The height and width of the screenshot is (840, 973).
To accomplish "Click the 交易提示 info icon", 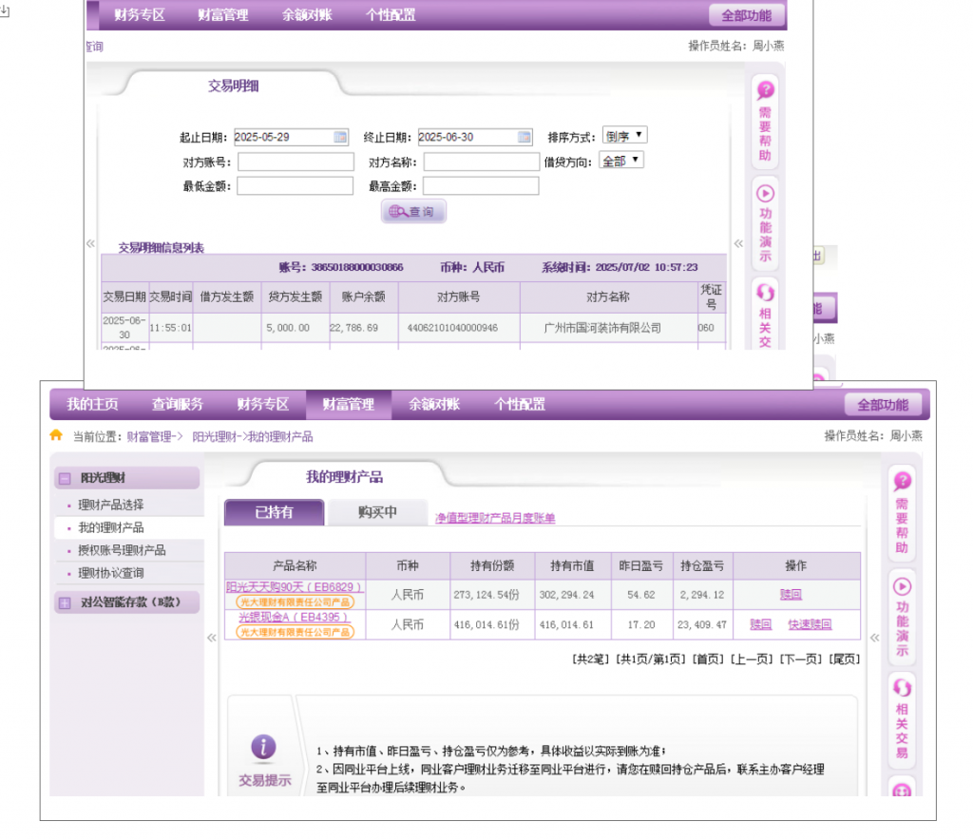I will click(x=264, y=747).
